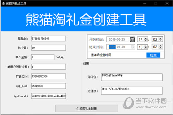Increase the start time minute stepper
The width and height of the screenshot is (173, 115).
[x=160, y=38]
